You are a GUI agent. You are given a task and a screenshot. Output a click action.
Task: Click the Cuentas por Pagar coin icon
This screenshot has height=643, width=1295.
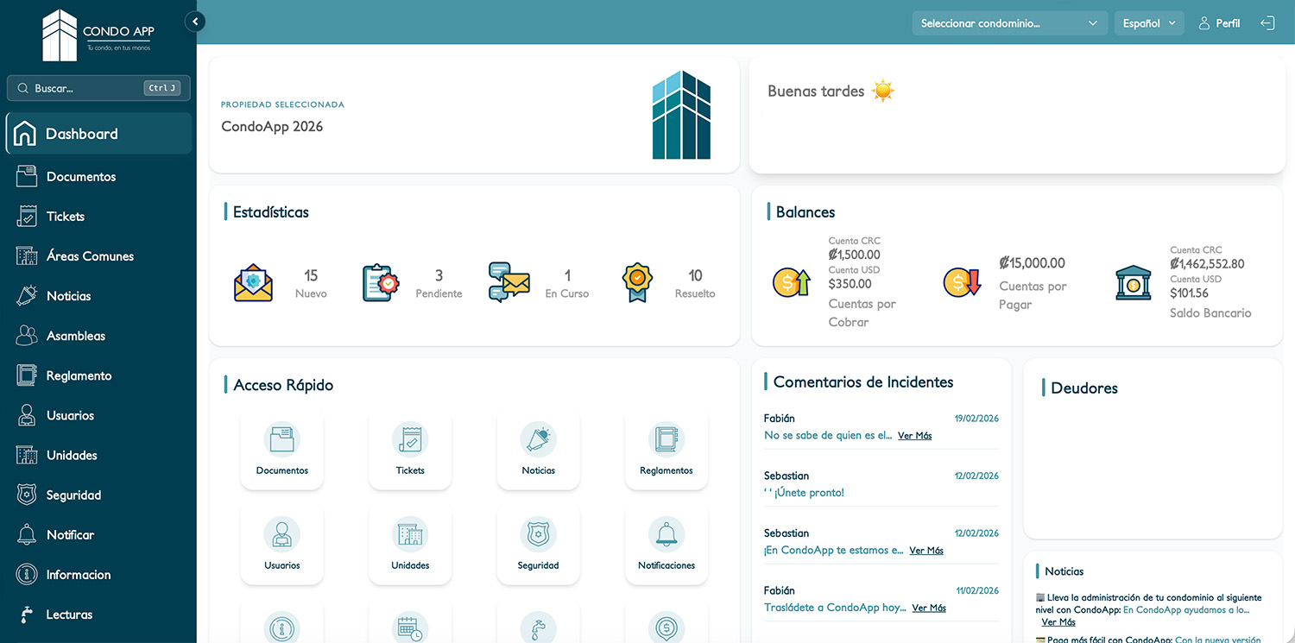point(963,281)
